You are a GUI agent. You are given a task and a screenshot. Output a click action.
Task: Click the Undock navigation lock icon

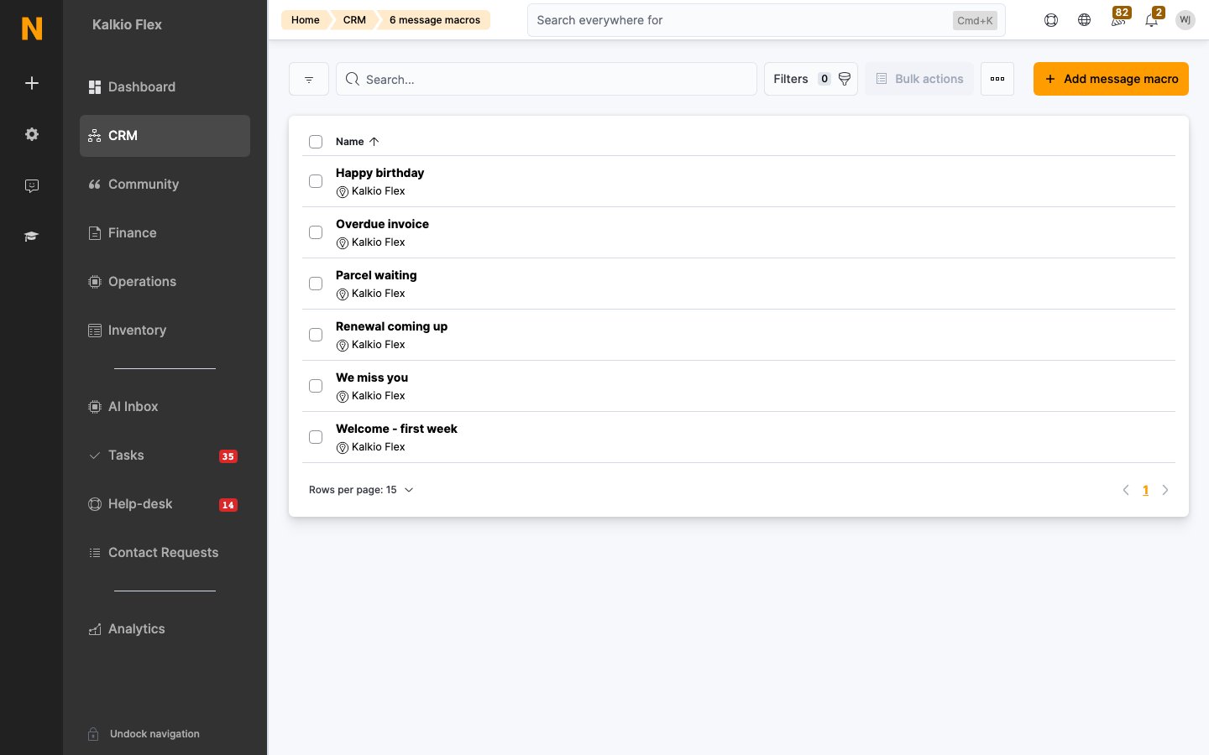pyautogui.click(x=94, y=734)
